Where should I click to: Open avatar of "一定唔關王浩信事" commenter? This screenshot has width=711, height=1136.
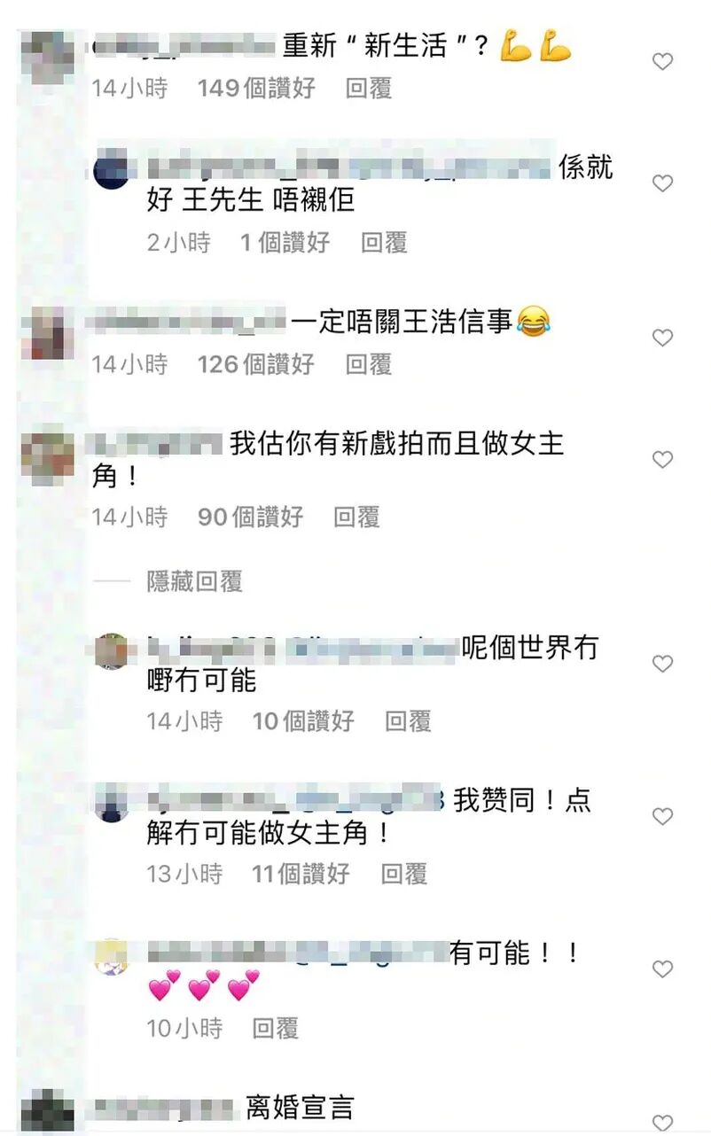pos(47,333)
